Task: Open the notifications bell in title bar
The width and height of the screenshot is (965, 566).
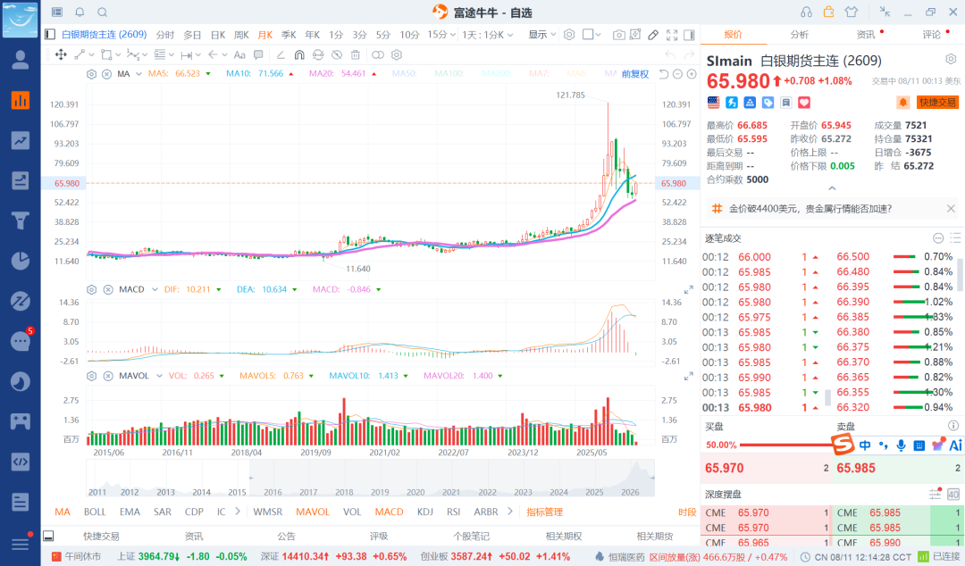Action: pos(80,12)
